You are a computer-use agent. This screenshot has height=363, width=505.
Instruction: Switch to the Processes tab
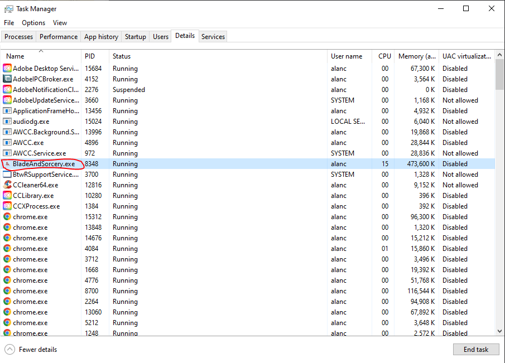18,37
